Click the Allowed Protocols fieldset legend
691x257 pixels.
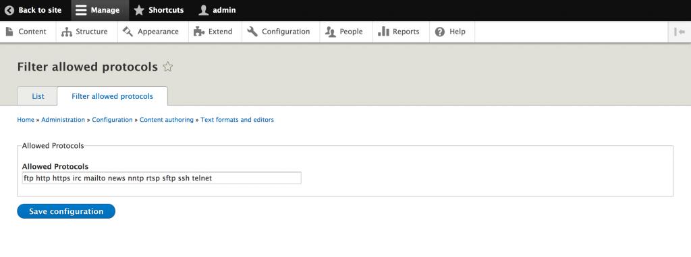coord(53,145)
